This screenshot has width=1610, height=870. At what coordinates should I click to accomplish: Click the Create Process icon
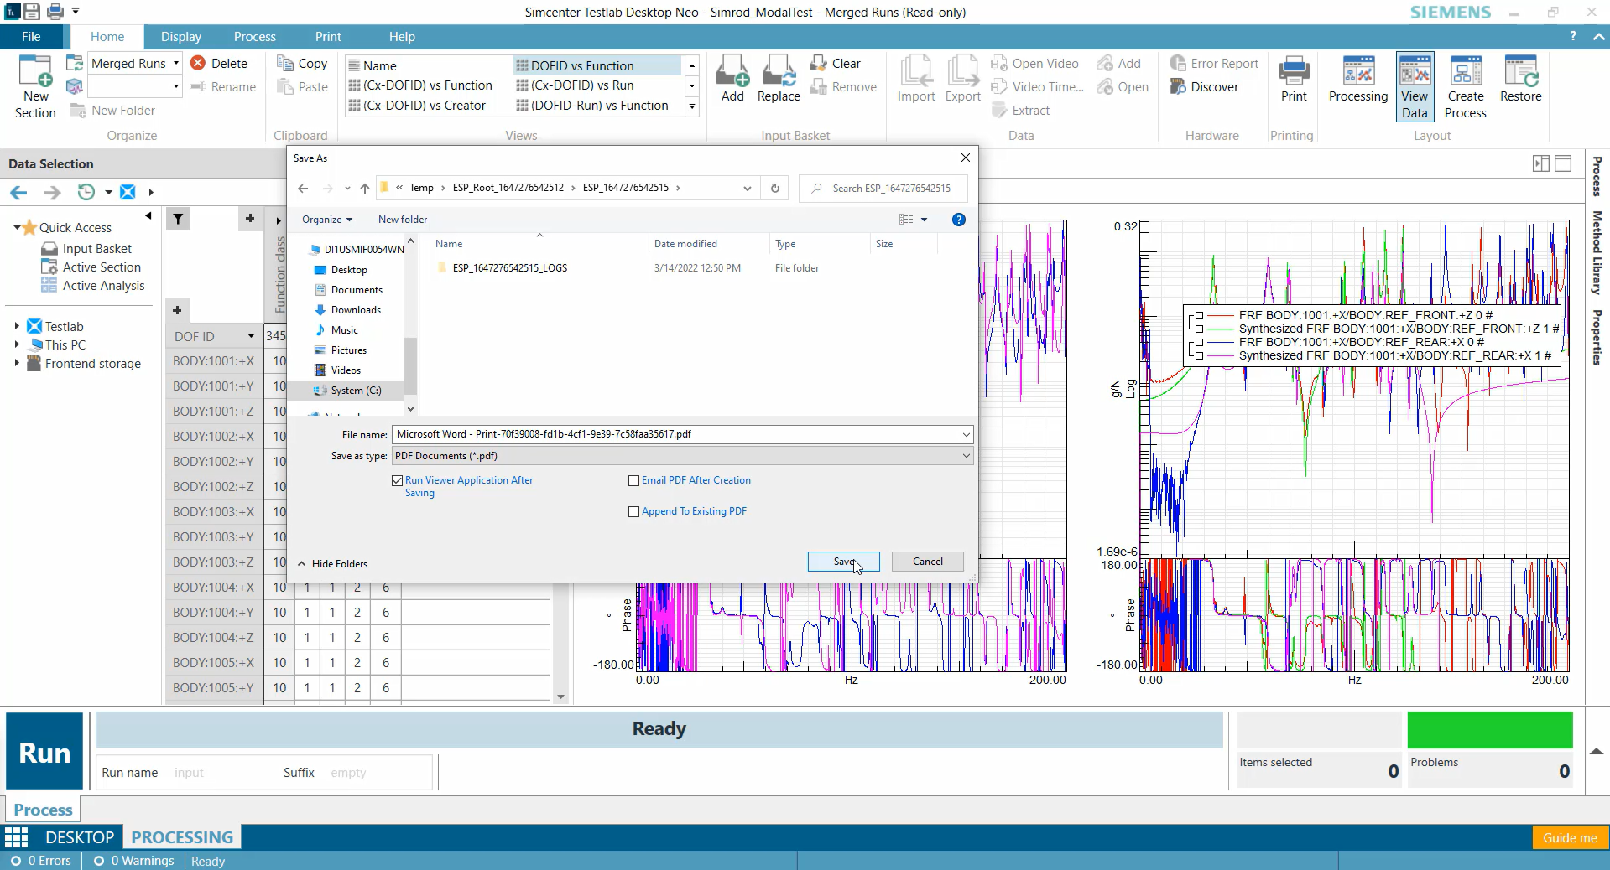1465,80
